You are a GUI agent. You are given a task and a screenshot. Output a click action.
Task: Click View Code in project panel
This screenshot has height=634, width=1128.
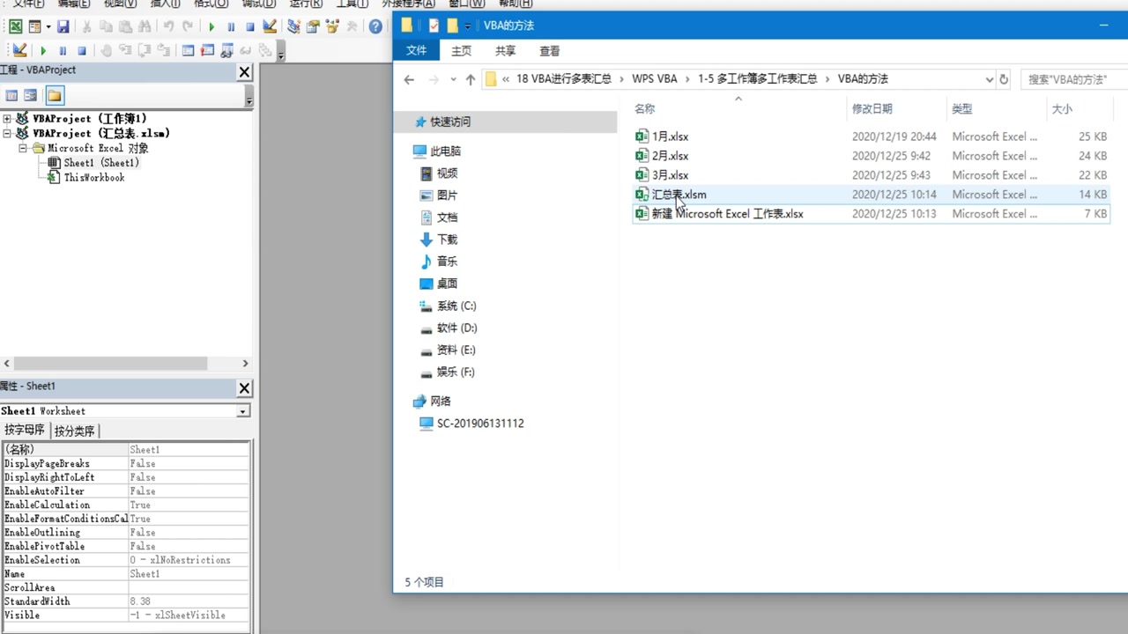coord(12,95)
